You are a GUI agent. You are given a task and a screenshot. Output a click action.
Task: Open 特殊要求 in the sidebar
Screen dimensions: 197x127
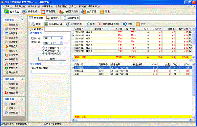point(11,33)
